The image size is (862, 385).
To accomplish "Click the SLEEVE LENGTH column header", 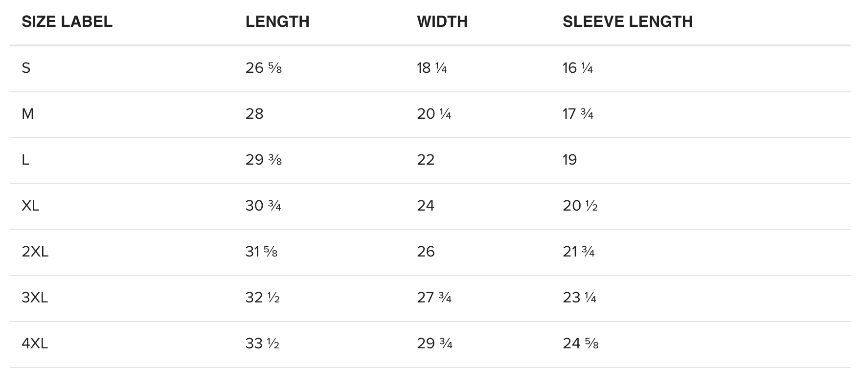I will 628,21.
